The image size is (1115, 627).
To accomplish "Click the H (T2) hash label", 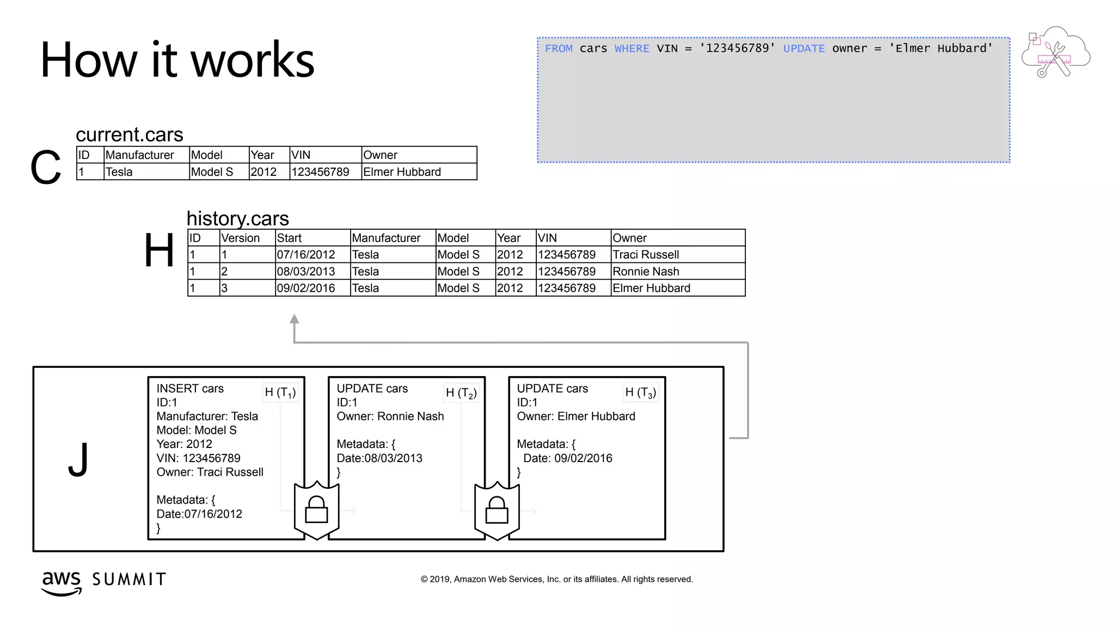I will click(461, 393).
